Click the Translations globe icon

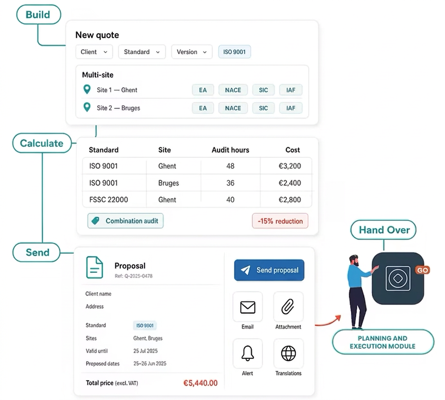click(288, 353)
